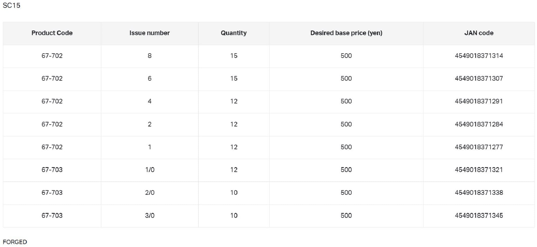The width and height of the screenshot is (537, 247).
Task: Click the Quantity column header
Action: 234,33
